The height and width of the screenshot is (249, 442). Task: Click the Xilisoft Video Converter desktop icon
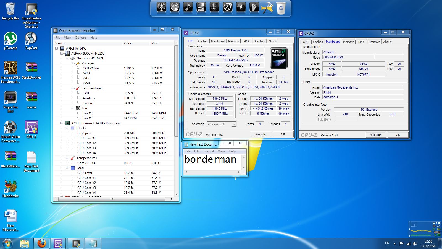(x=10, y=132)
